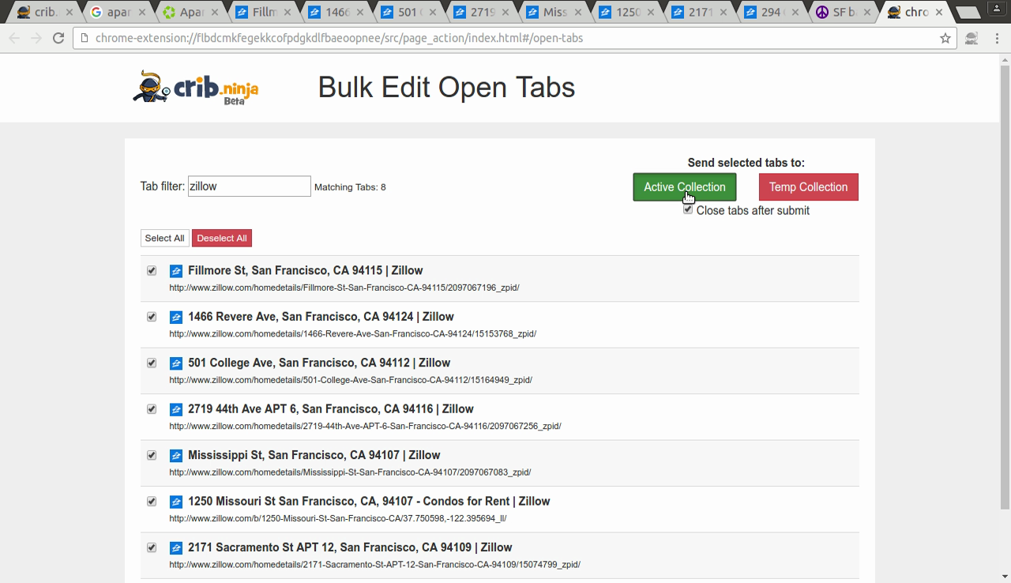Click the Zillow favicon beside 501 College Ave
This screenshot has width=1011, height=583.
coord(176,363)
